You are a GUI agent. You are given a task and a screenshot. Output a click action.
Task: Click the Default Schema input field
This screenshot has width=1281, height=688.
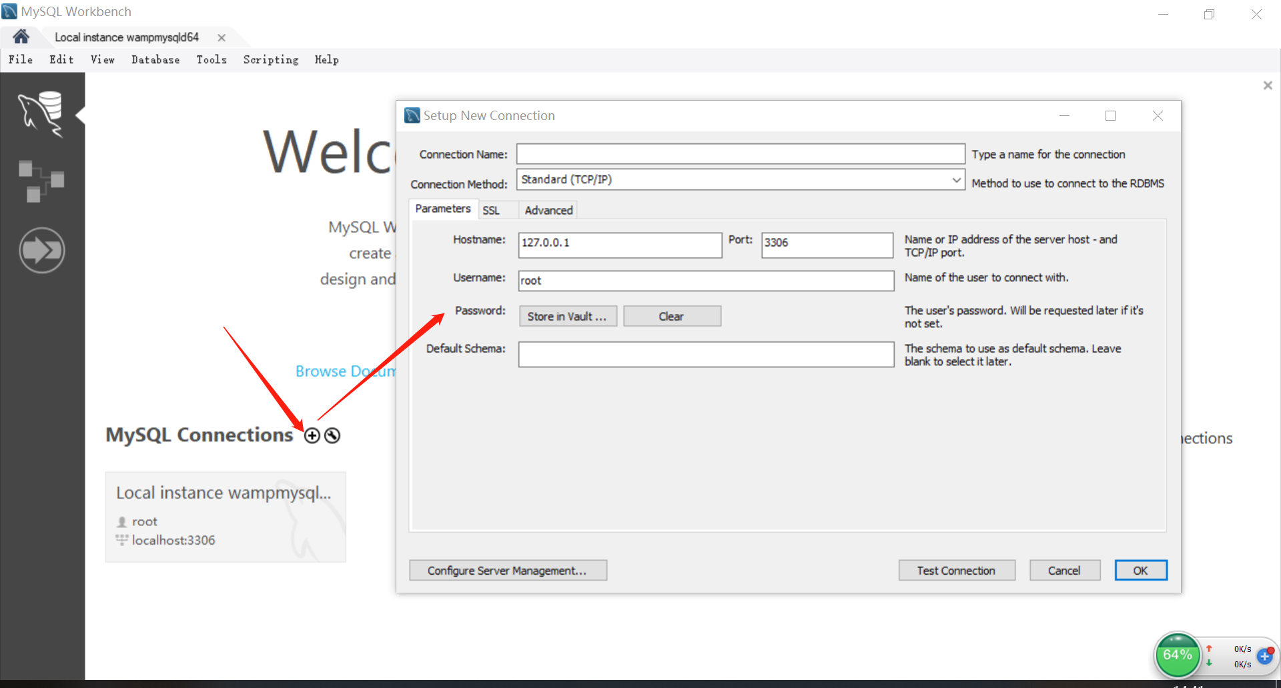click(706, 354)
